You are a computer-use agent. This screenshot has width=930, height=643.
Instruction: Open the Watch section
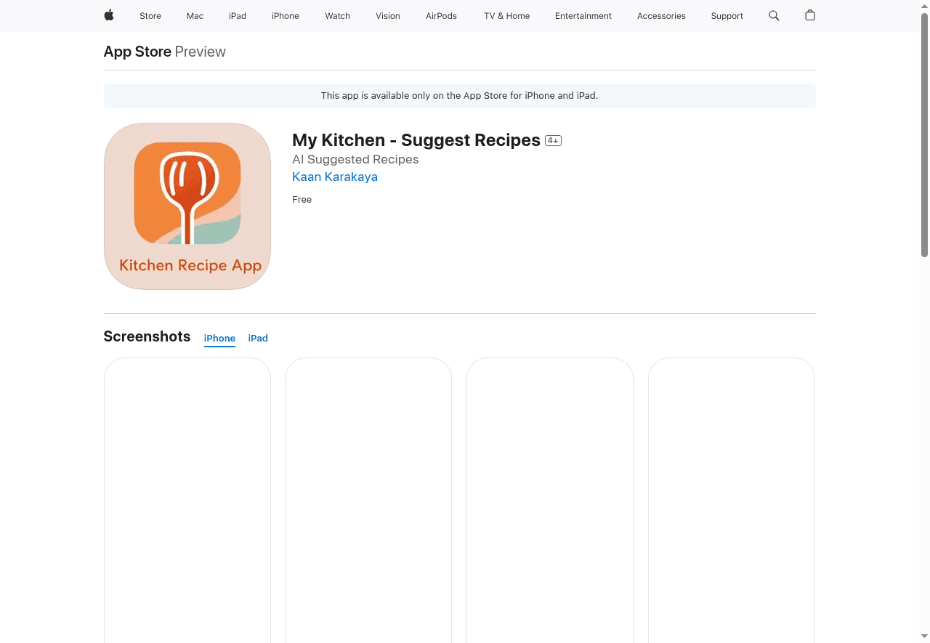337,15
